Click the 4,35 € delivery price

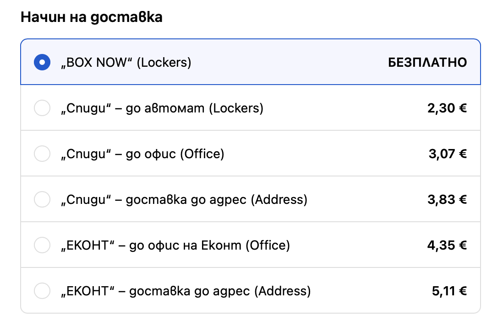447,246
